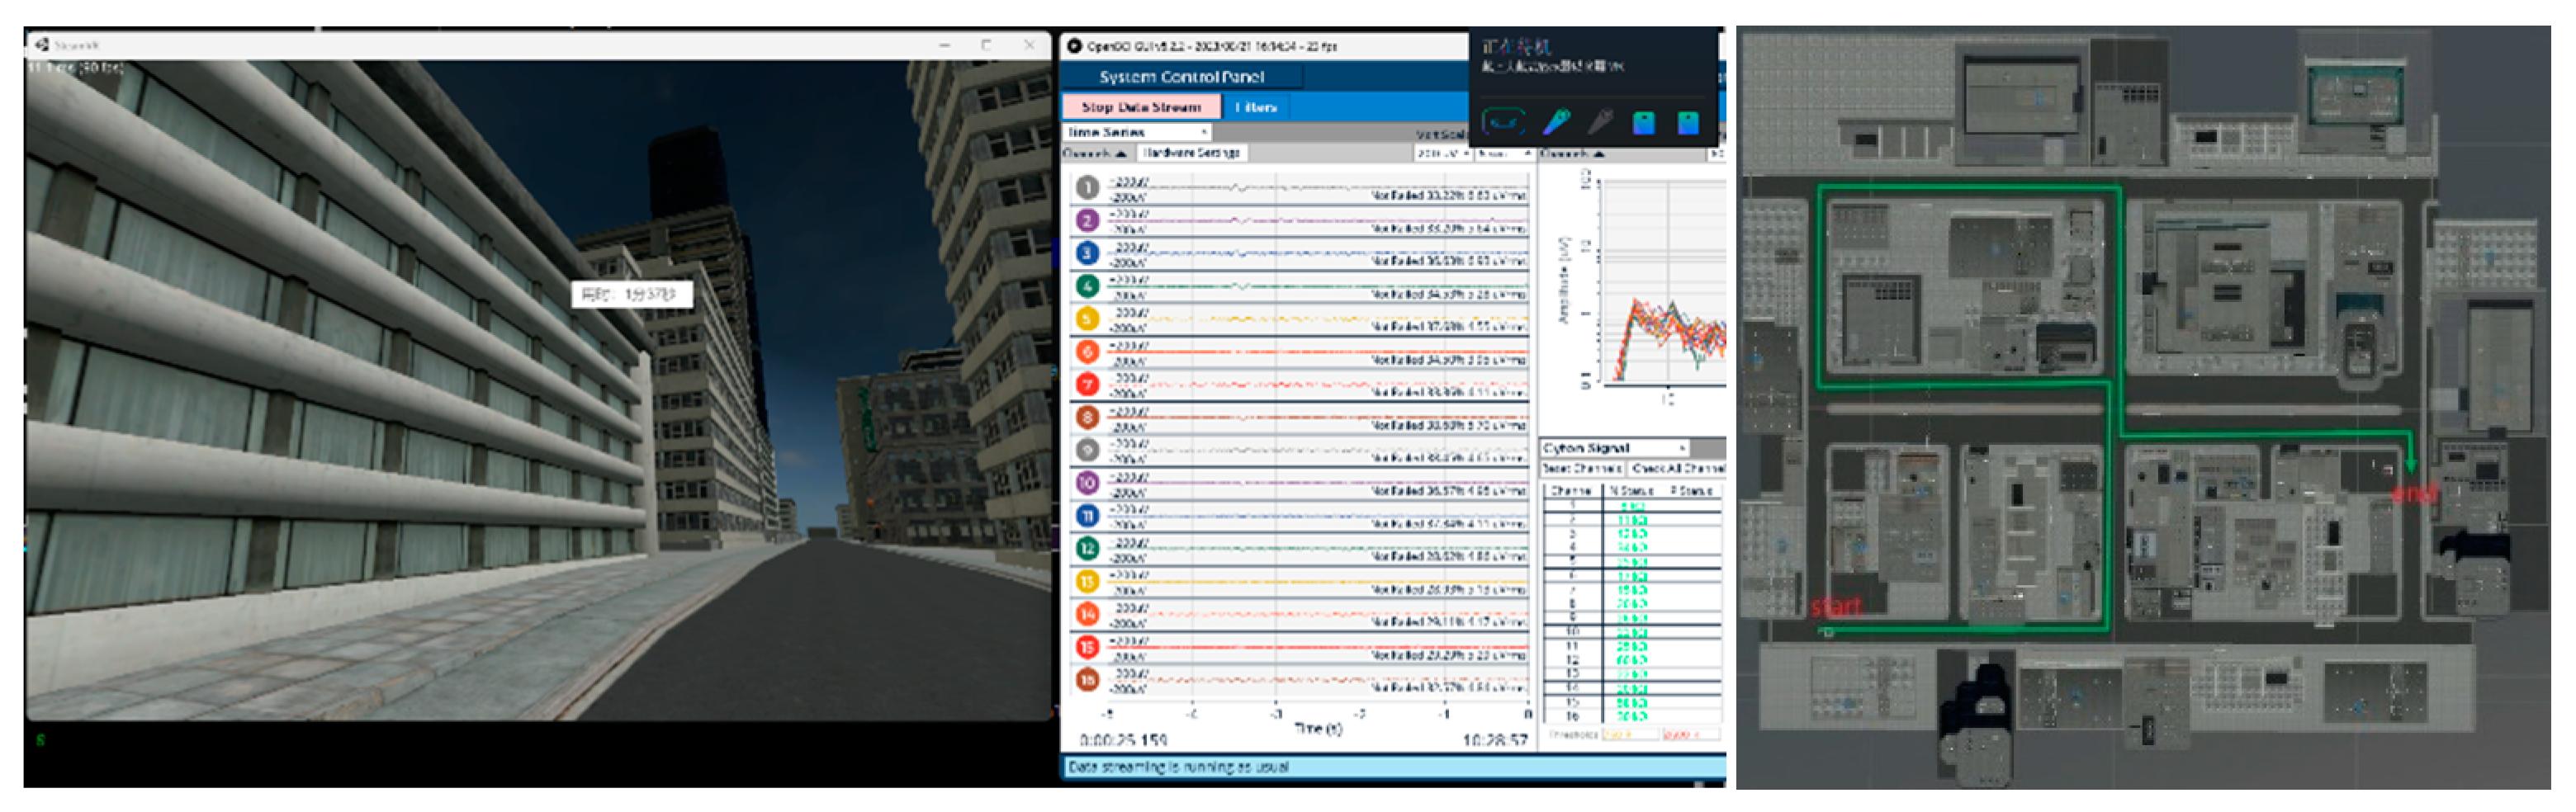Toggle channel 14 orange button
This screenshot has height=812, width=2576.
click(1087, 615)
